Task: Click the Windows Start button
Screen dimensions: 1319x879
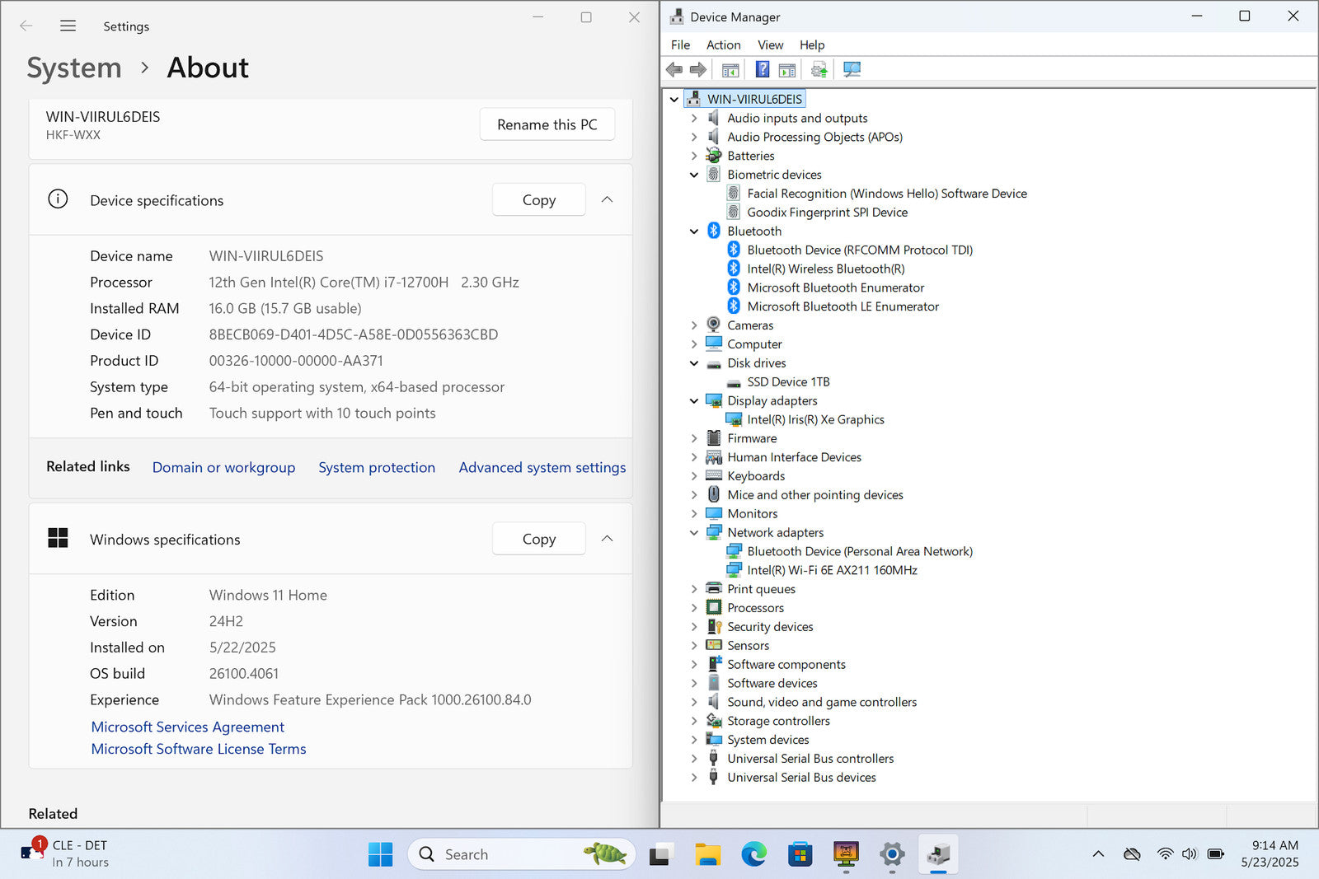Action: [x=380, y=854]
